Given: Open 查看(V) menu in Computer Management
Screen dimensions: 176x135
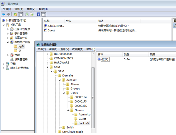Looking at the screenshot, I should click(x=31, y=9).
